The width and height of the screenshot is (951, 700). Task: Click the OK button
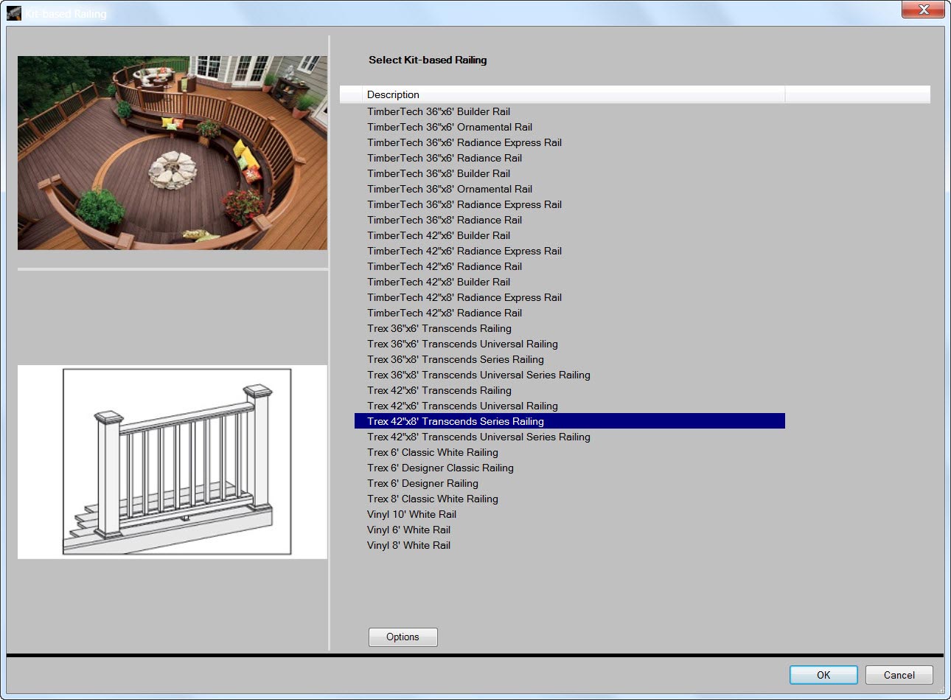click(x=823, y=675)
